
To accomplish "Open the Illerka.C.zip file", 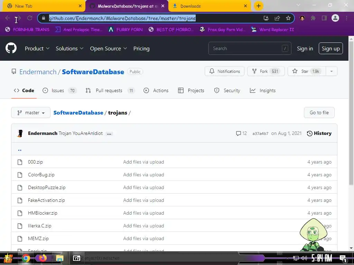I will coord(39,226).
